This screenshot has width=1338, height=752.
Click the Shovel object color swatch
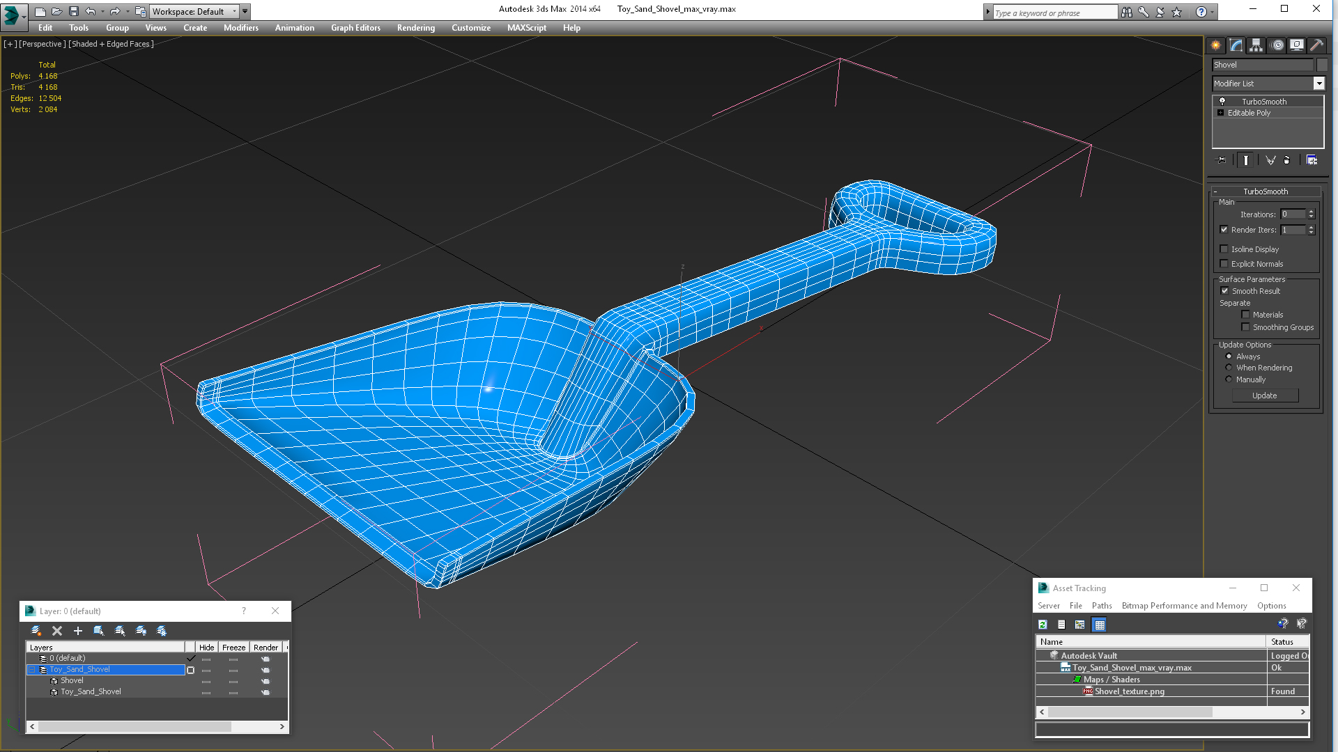click(1322, 65)
